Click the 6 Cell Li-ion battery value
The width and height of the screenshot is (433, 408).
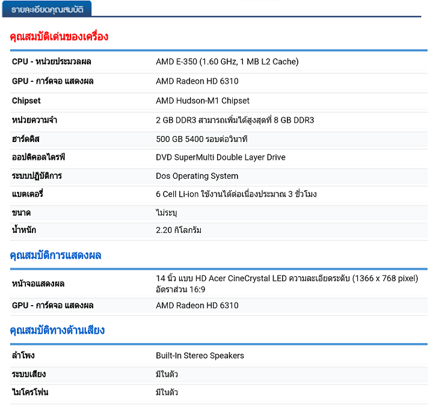pos(236,194)
